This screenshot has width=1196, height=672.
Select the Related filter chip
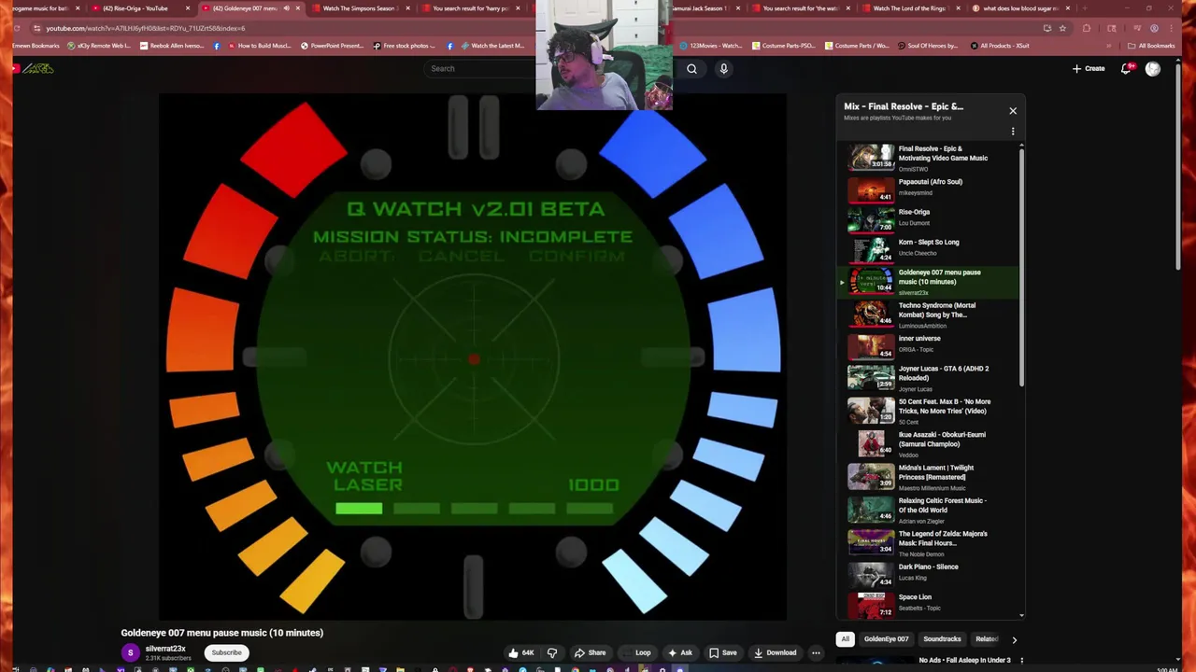click(x=987, y=639)
